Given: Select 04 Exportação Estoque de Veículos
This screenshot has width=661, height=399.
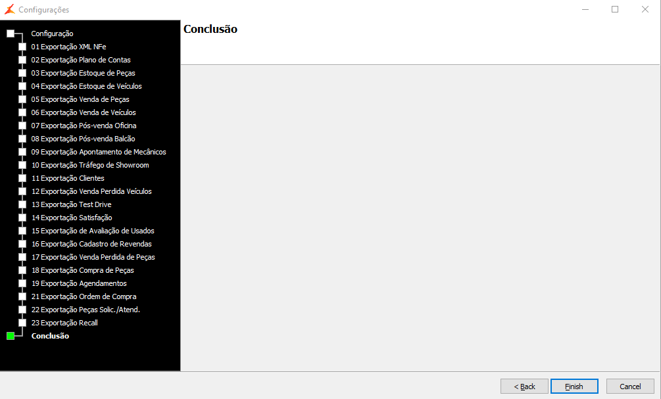Looking at the screenshot, I should [86, 86].
